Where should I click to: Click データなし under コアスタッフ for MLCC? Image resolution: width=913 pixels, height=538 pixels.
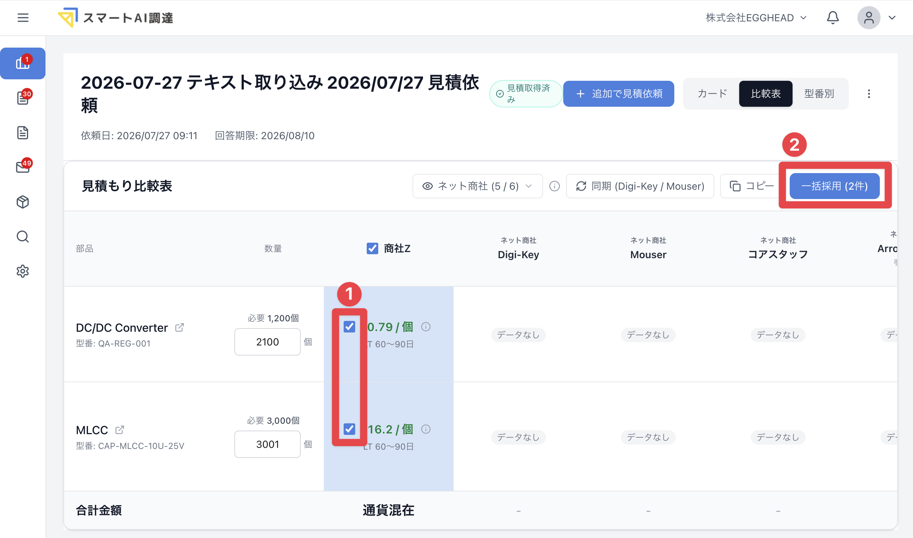click(x=778, y=437)
